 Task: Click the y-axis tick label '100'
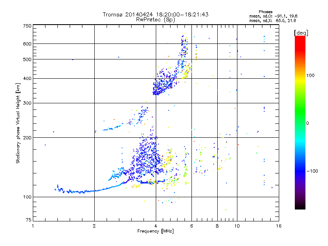pos(27,197)
